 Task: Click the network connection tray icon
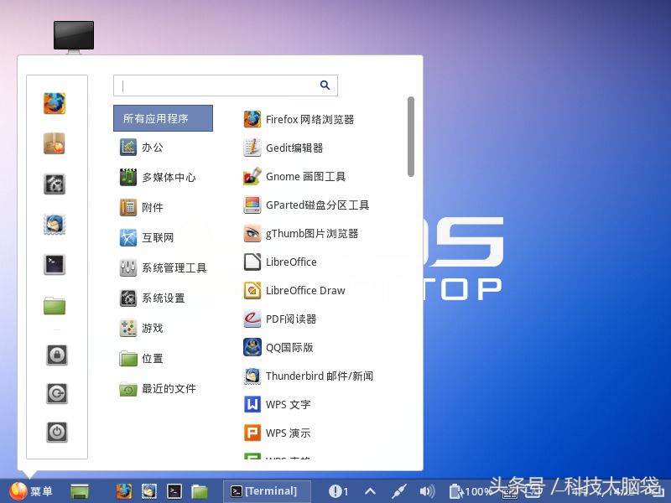point(399,491)
